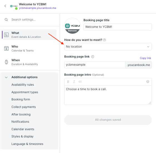Open ycbmexample.youcanbook.me link in header
This screenshot has width=156, height=153.
coord(38,8)
